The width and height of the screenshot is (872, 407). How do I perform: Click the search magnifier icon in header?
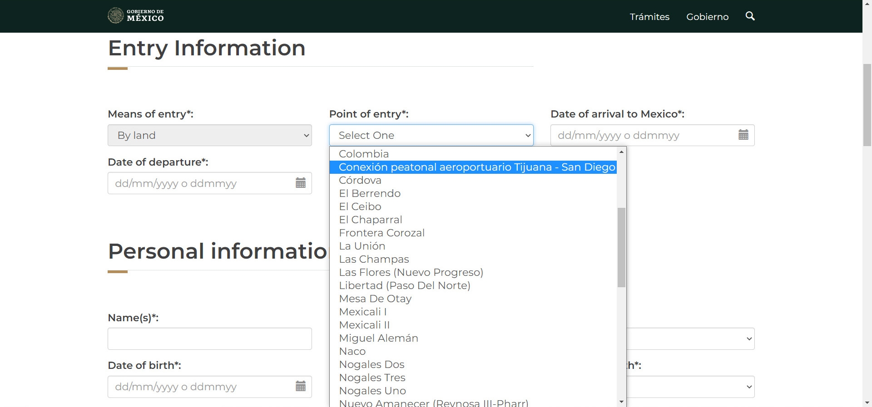pos(750,16)
